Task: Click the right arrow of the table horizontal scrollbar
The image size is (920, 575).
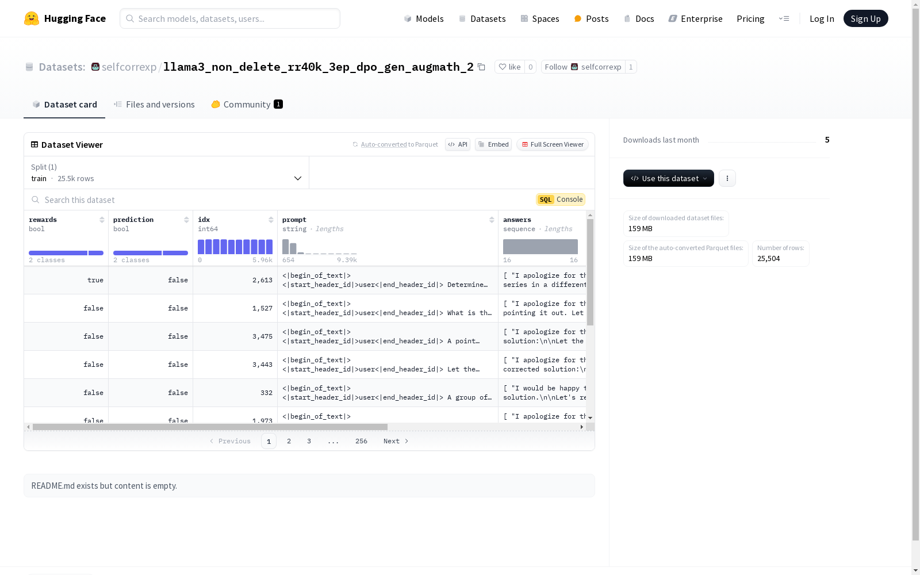Action: [582, 427]
